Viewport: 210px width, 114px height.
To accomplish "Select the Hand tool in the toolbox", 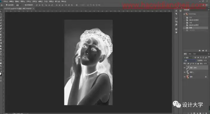I will tap(1, 63).
